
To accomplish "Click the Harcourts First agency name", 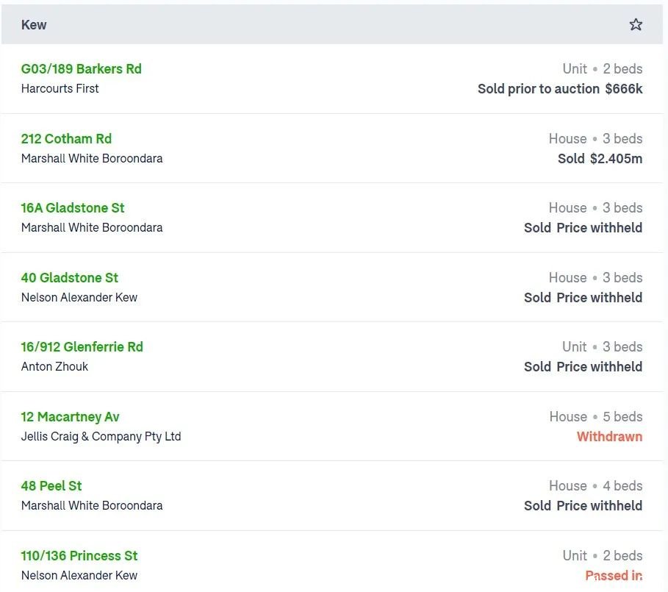I will (60, 89).
